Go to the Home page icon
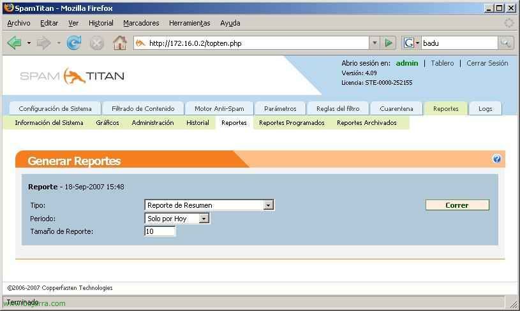This screenshot has width=520, height=311. (120, 43)
